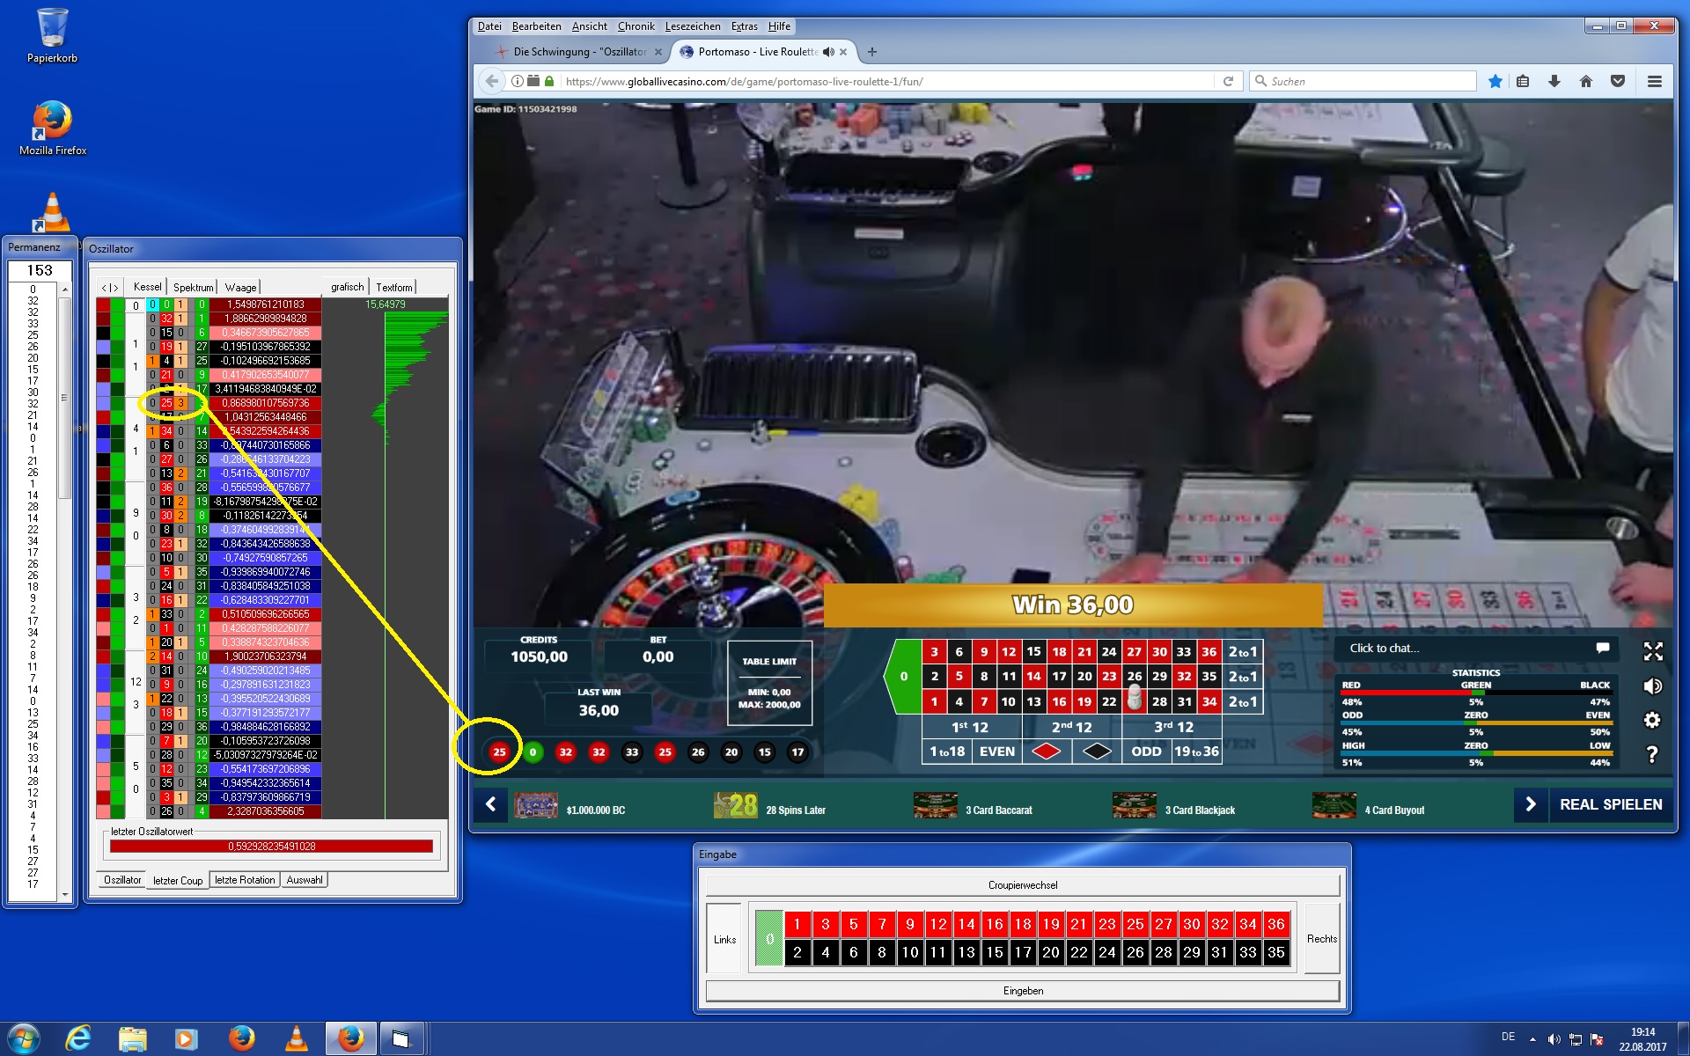Show hidden system tray icons
The height and width of the screenshot is (1056, 1690).
1532,1040
